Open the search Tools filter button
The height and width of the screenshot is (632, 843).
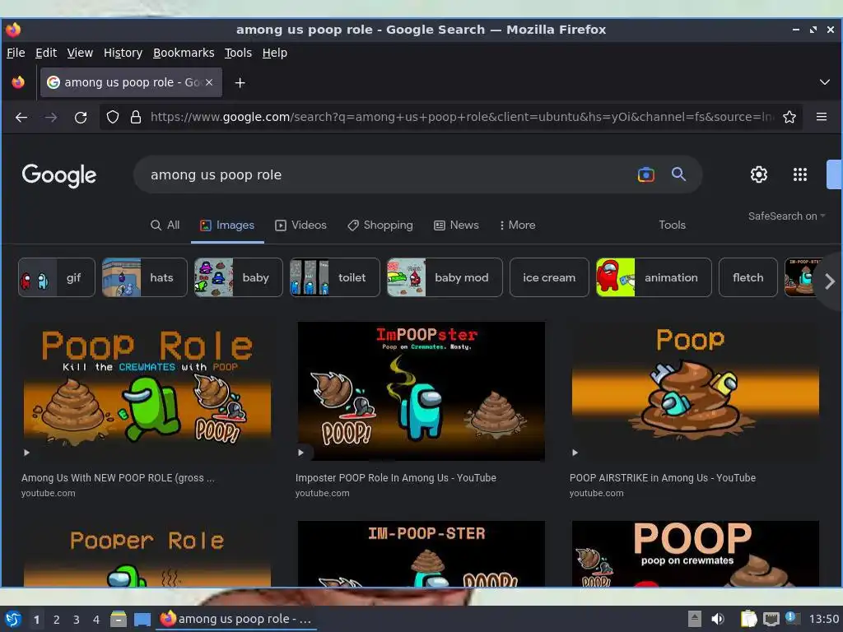pyautogui.click(x=672, y=225)
